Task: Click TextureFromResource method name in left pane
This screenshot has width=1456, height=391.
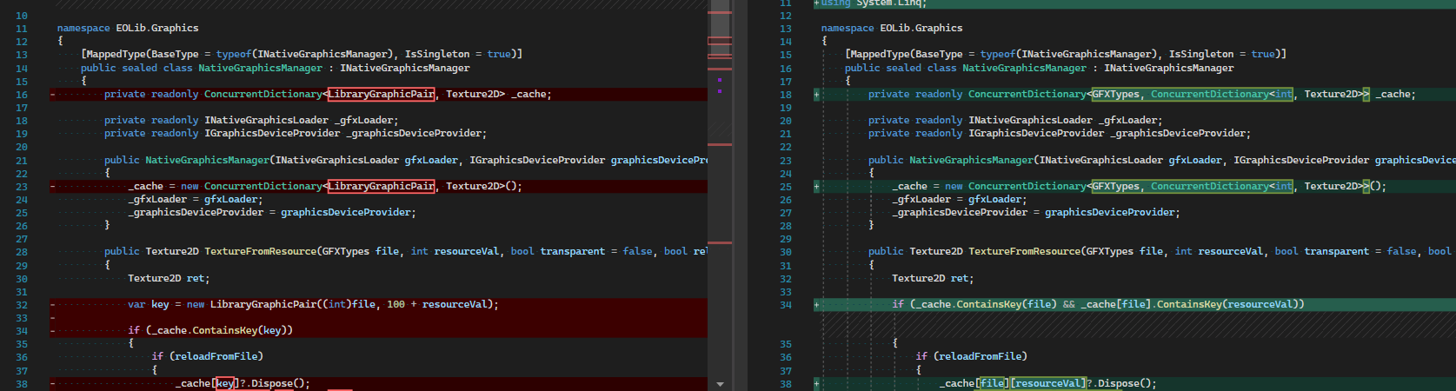Action: click(x=260, y=251)
